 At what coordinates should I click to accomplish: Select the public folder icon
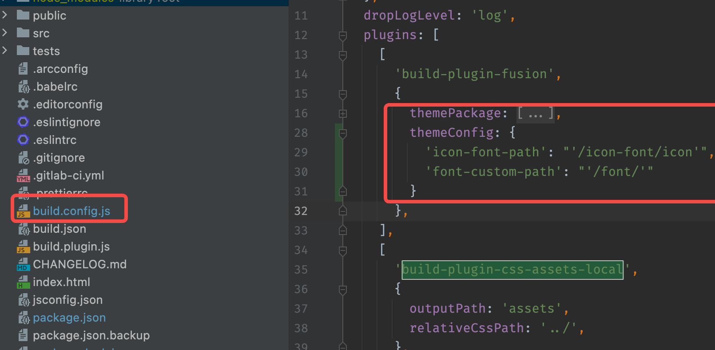pos(23,15)
